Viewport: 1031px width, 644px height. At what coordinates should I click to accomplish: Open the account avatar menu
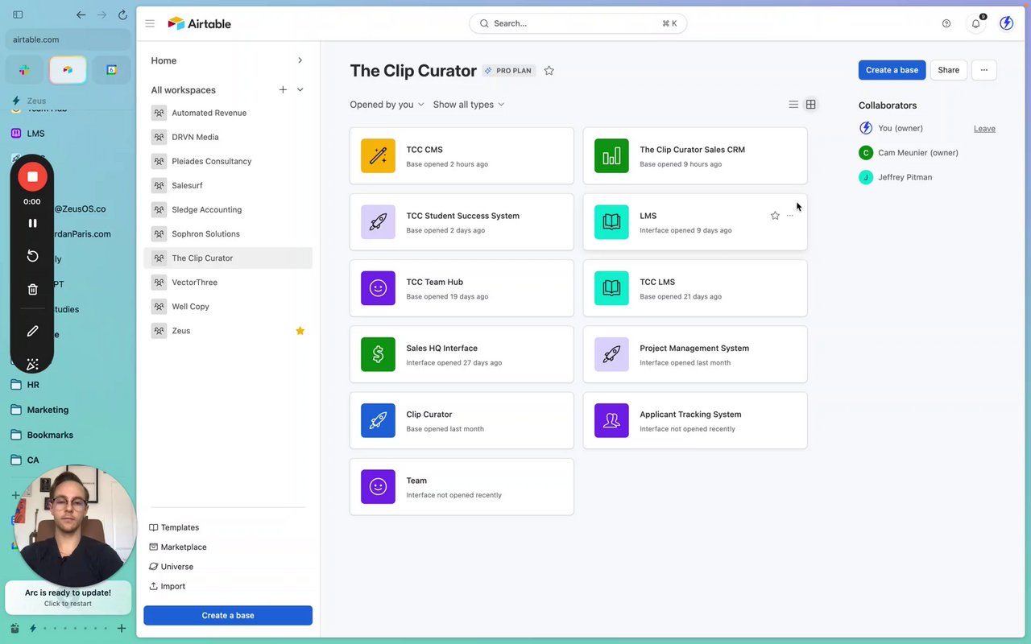(x=1006, y=23)
